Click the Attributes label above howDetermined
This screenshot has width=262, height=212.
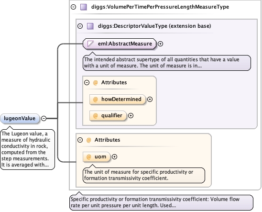(x=114, y=82)
